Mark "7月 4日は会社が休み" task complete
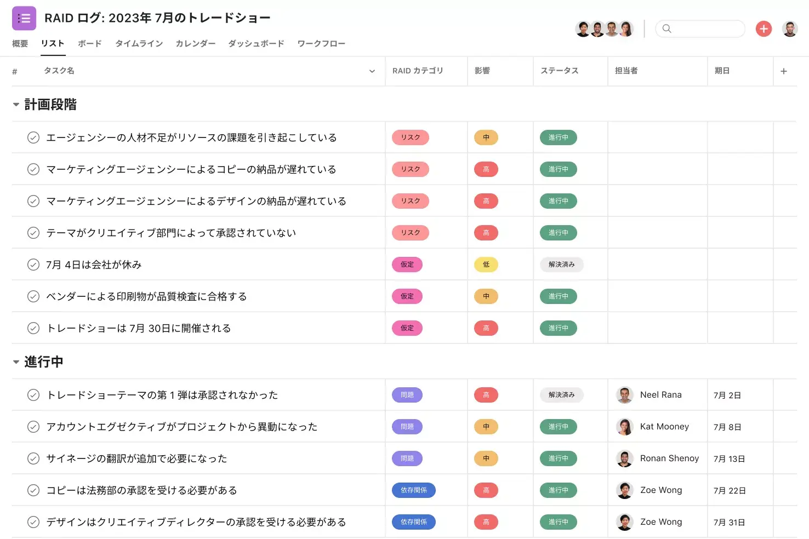The width and height of the screenshot is (809, 539). [x=33, y=265]
